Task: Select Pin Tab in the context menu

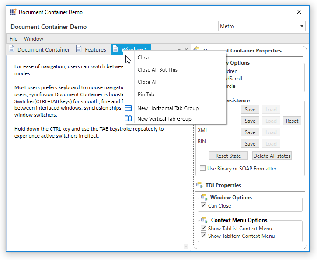Action: [x=146, y=94]
